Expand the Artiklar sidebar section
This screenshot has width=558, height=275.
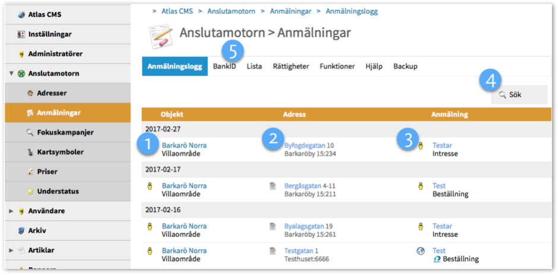click(x=11, y=250)
